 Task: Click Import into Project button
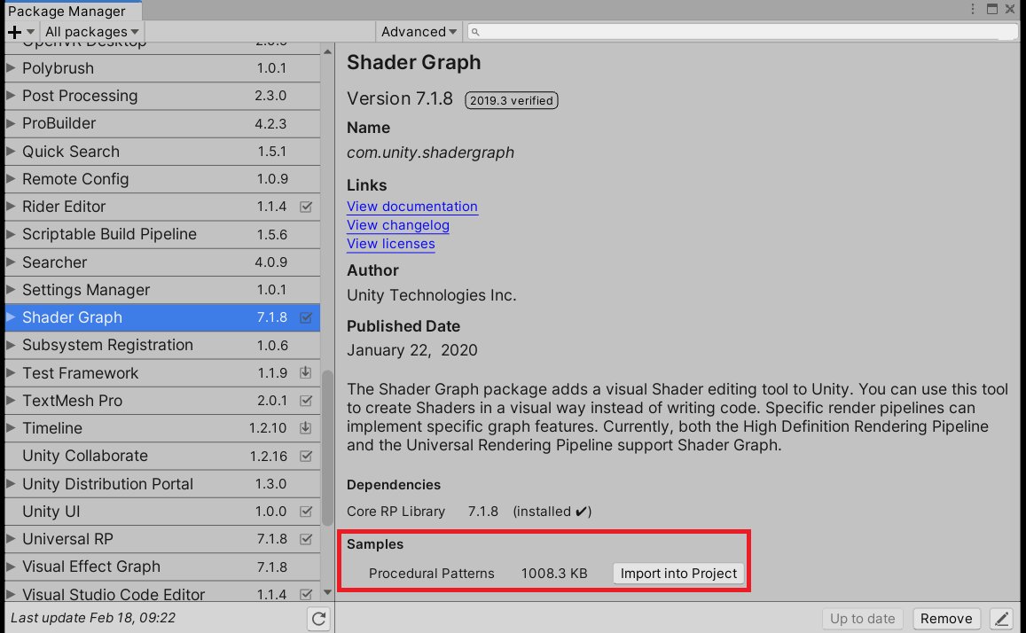pos(678,574)
